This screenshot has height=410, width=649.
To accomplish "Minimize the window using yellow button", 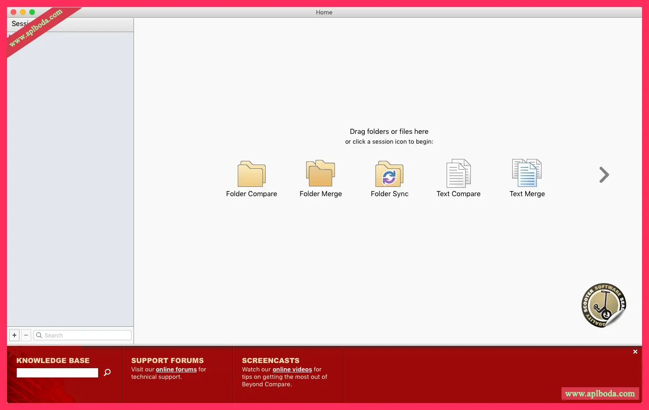I will 23,12.
